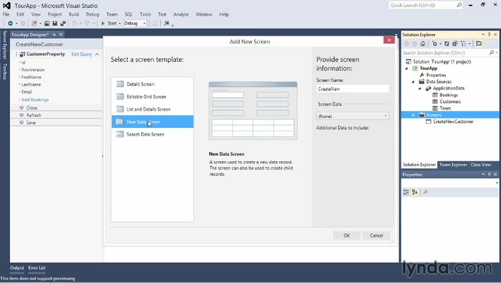
Task: Open the SQL menu
Action: pos(128,14)
